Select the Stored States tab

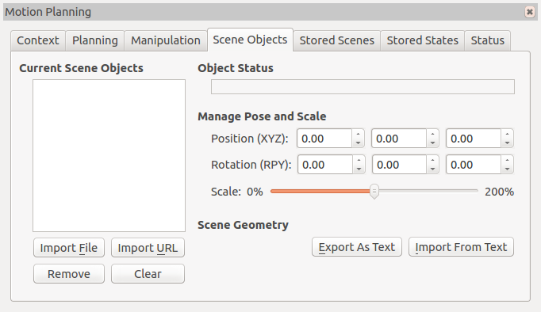[422, 40]
